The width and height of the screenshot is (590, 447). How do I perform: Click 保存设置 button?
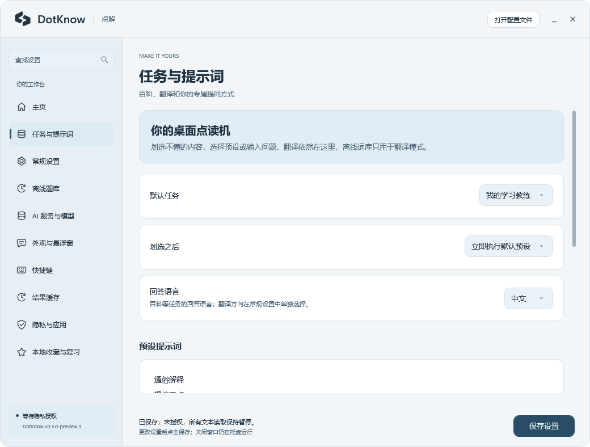543,426
